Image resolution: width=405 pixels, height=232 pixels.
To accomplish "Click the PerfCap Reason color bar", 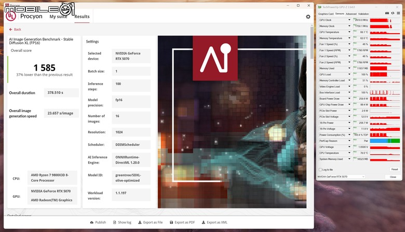I will pos(385,141).
